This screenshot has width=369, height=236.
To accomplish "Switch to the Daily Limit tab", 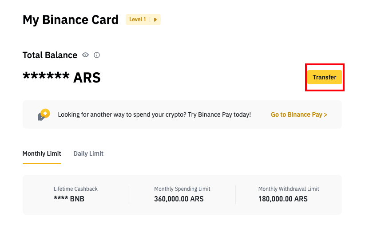I will [88, 154].
